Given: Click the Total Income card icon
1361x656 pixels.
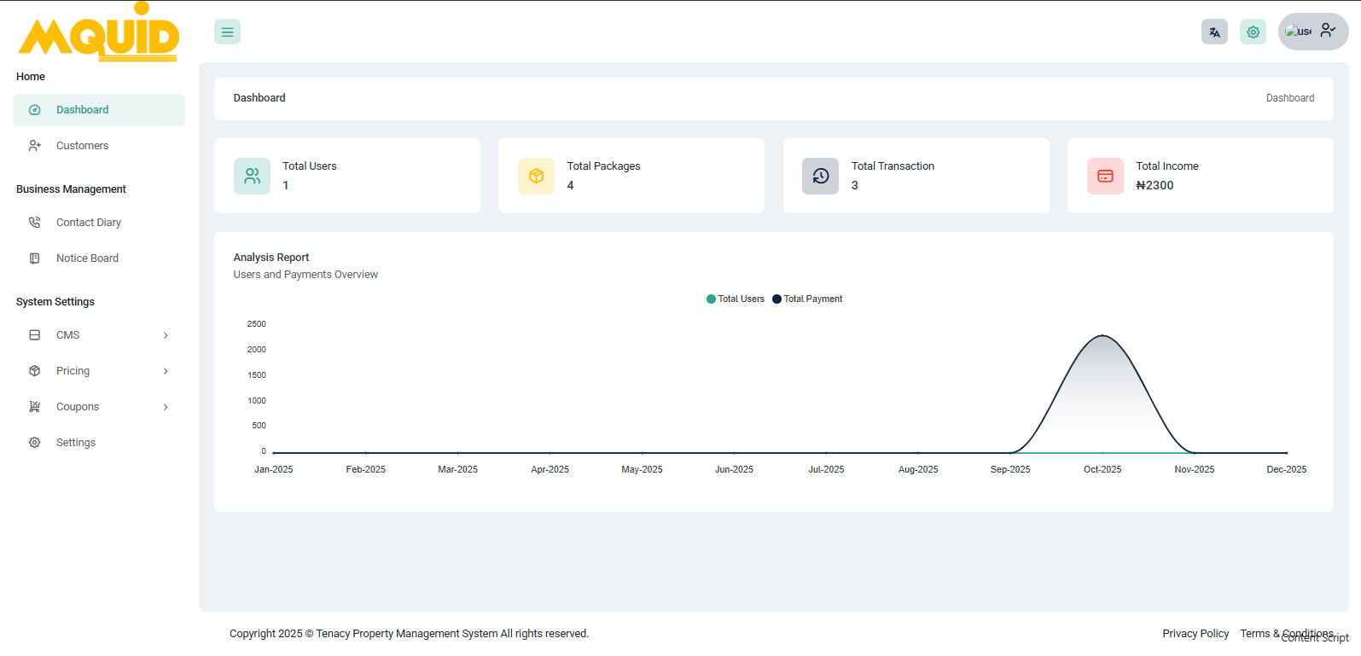Looking at the screenshot, I should tap(1105, 176).
